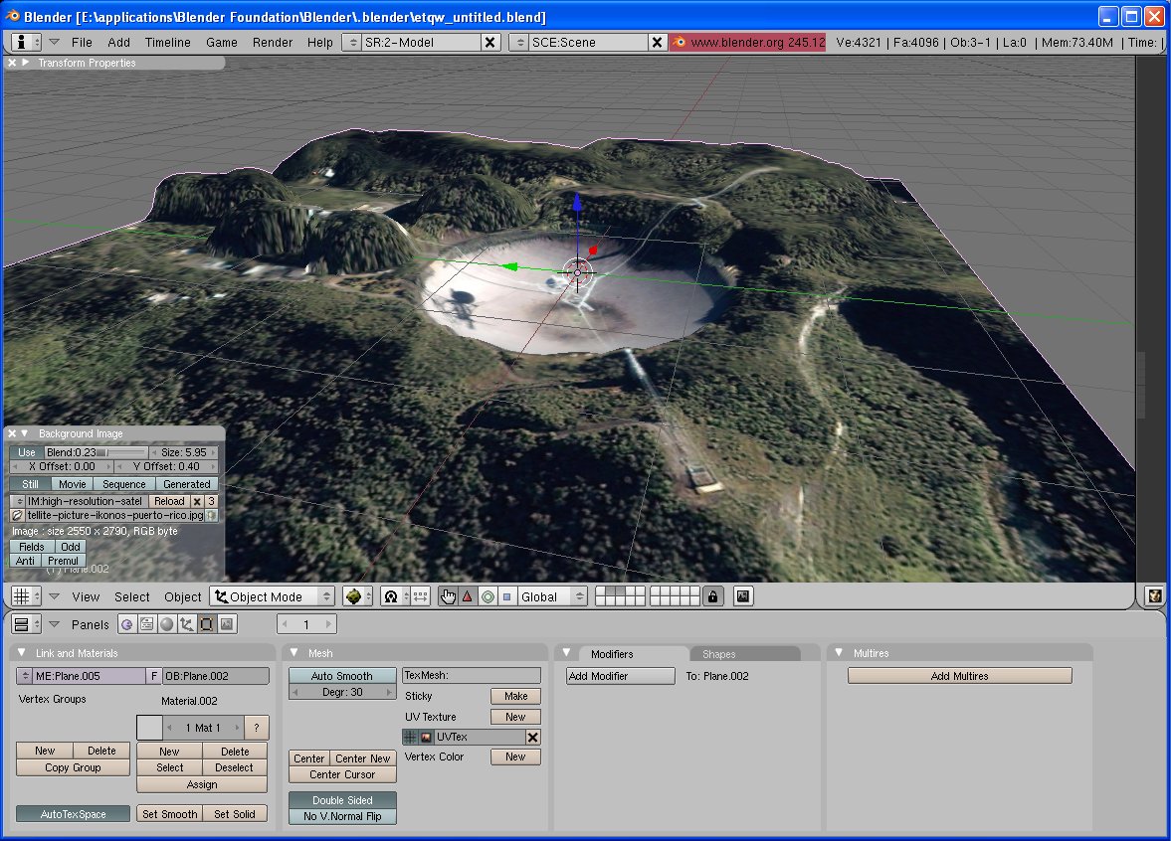1171x841 pixels.
Task: Collapse the Background Image panel triangle
Action: coord(25,433)
